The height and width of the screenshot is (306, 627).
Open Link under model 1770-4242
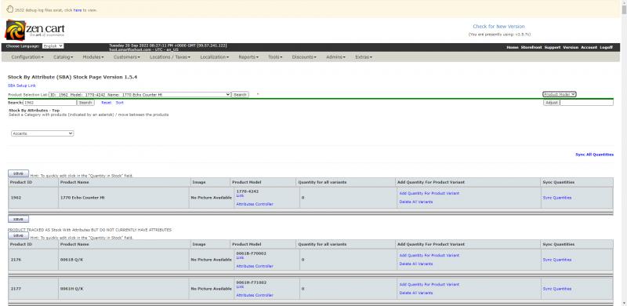tap(240, 195)
